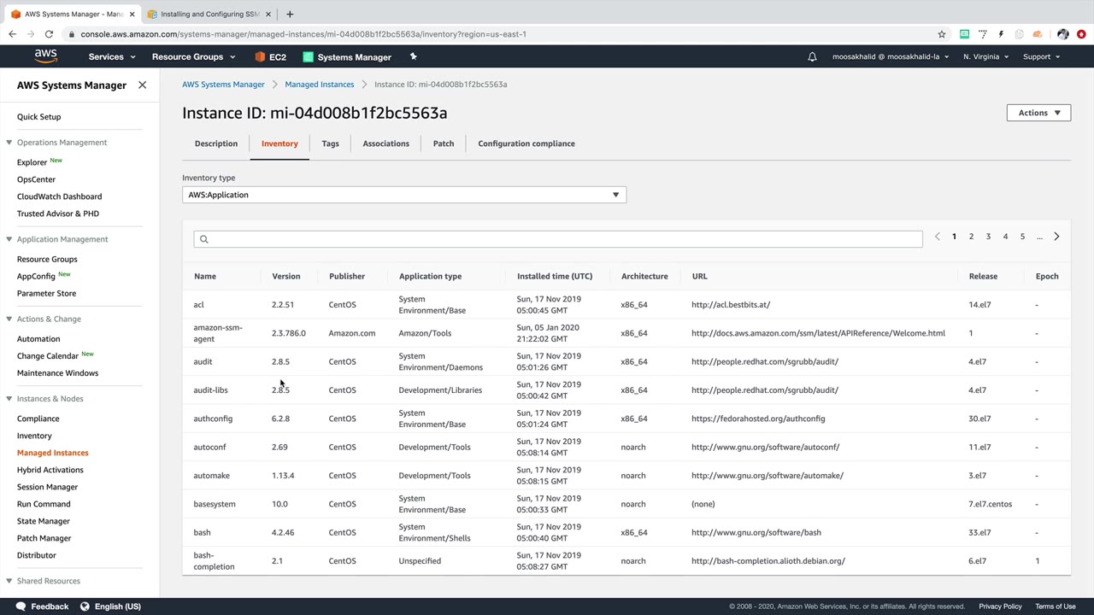Open the Configuration compliance tab
The image size is (1094, 615).
pos(526,143)
